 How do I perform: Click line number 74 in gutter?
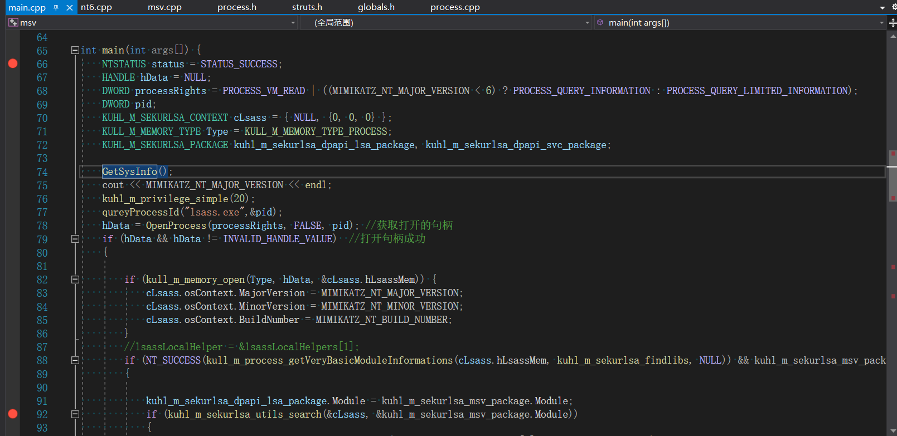[x=42, y=172]
